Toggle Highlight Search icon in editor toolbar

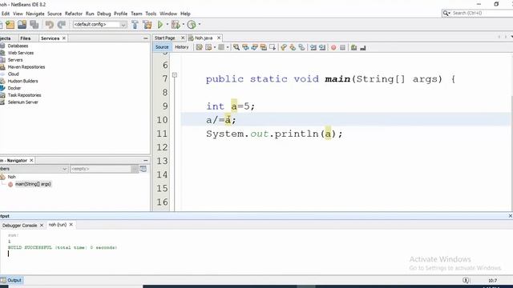pyautogui.click(x=264, y=47)
